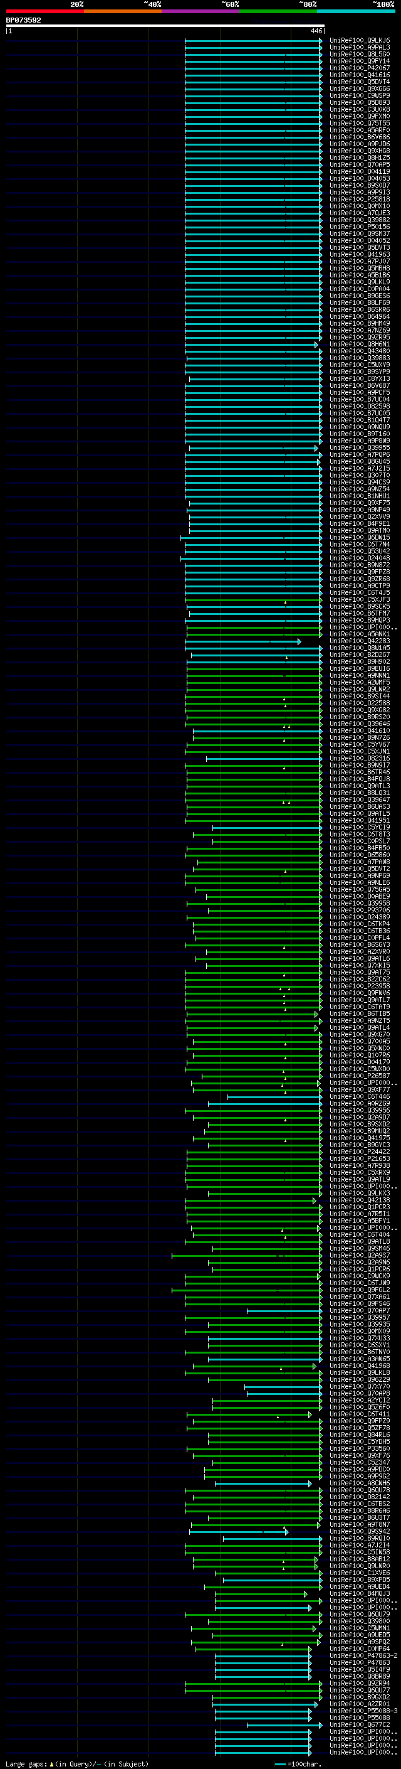The image size is (401, 1769).
Task: Open hit UniRef100_P21653
Action: pyautogui.click(x=360, y=1159)
